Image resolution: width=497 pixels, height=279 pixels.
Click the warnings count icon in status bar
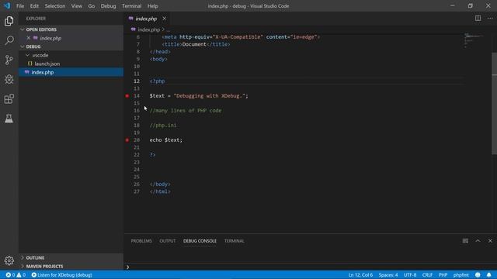[x=19, y=275]
